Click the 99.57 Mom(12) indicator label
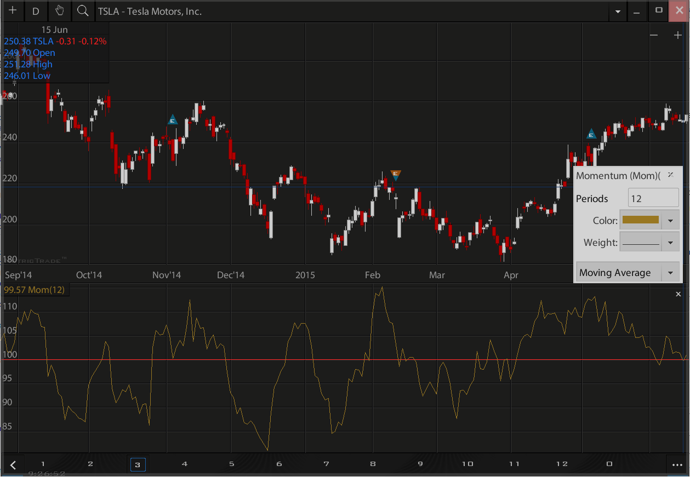This screenshot has width=690, height=477. click(35, 290)
